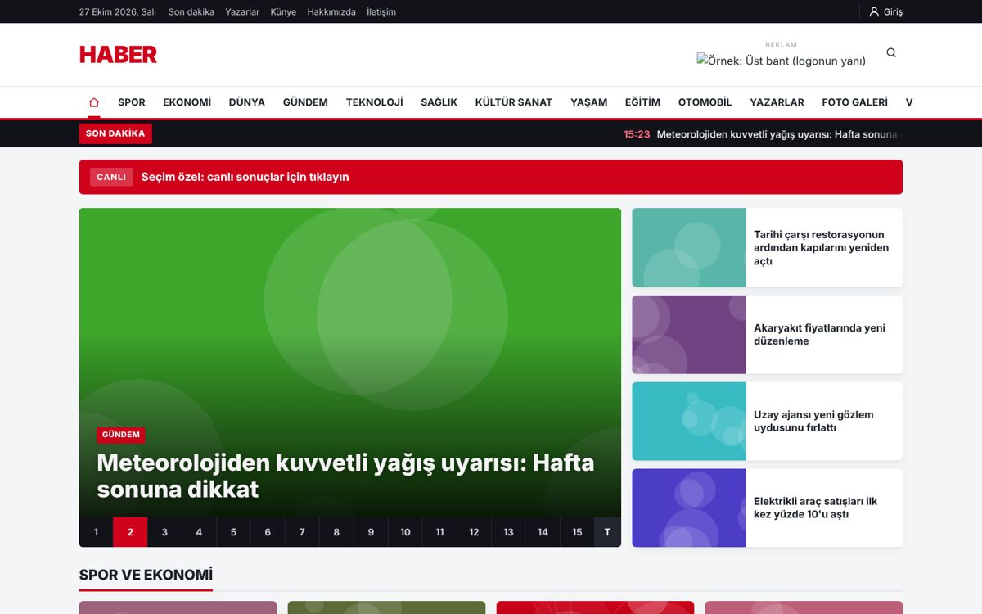Click the GÜNDEM tag on main slider
This screenshot has height=614, width=982.
[x=121, y=435]
